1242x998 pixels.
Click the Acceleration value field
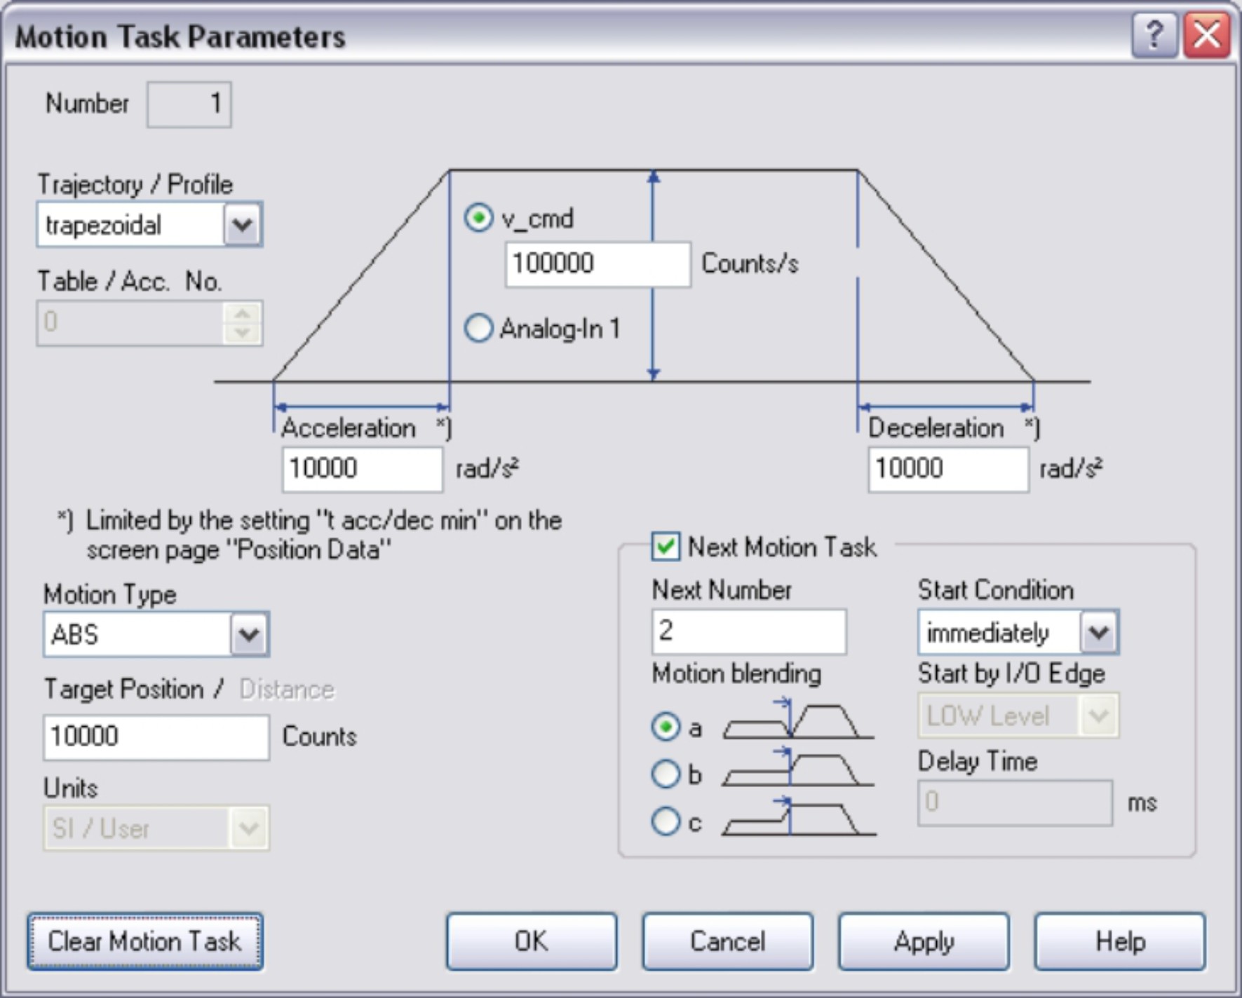click(x=362, y=469)
